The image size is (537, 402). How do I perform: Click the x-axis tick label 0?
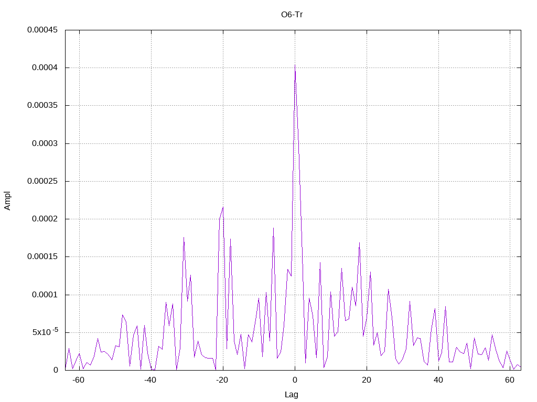[x=295, y=380]
